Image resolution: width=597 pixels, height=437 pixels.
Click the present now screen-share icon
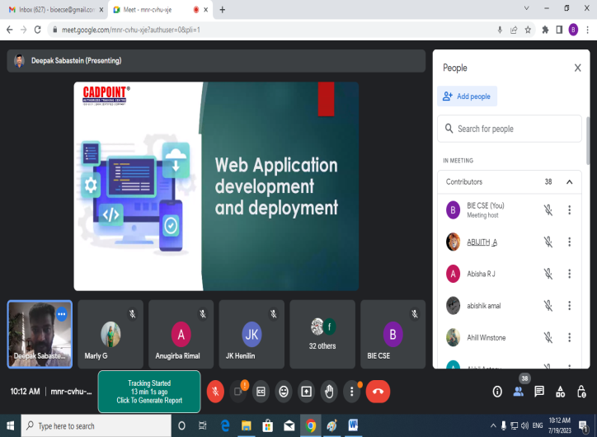[307, 391]
